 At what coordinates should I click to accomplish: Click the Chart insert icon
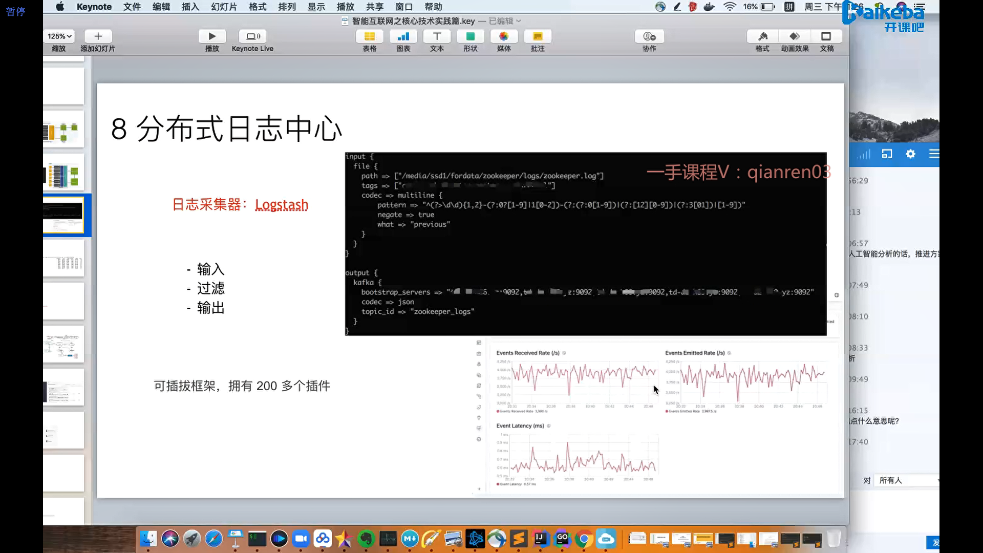(403, 36)
